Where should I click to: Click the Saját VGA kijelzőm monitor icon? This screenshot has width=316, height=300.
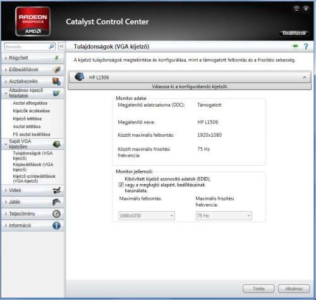pos(56,144)
